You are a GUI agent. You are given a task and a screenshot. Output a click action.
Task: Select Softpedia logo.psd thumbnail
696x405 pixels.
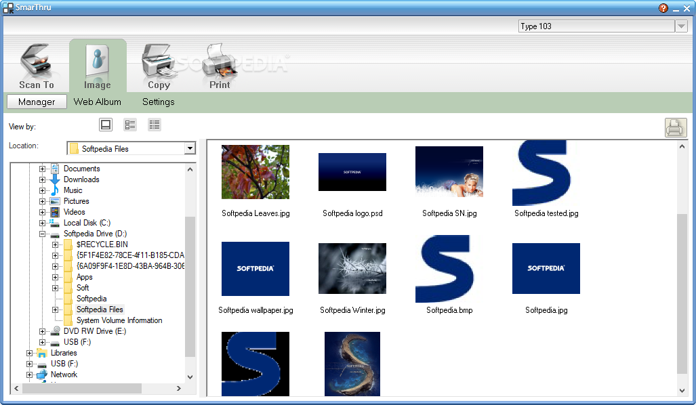352,171
